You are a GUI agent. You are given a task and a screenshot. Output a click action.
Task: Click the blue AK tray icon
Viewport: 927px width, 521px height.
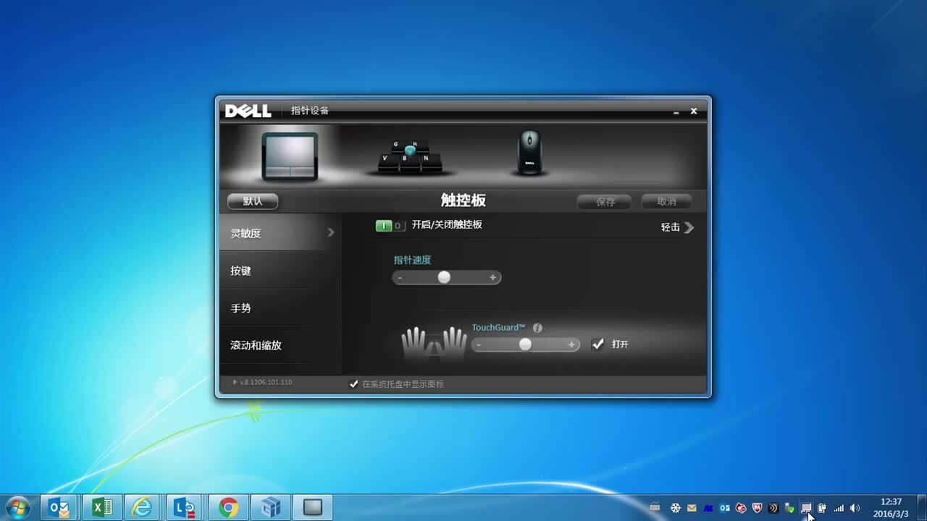(x=708, y=508)
